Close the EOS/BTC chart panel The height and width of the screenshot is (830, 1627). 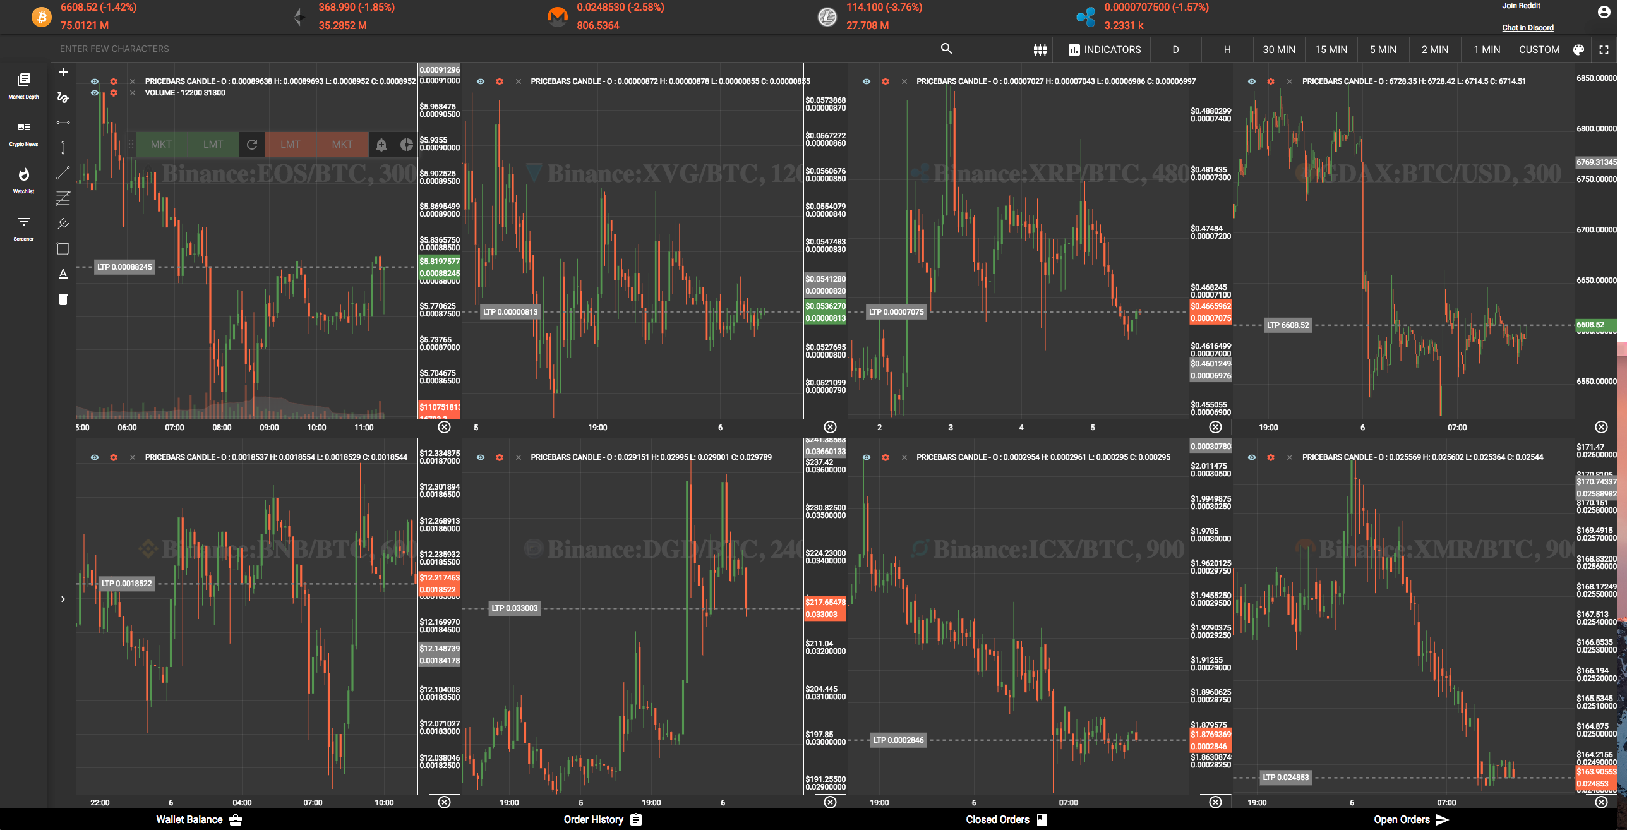tap(445, 427)
